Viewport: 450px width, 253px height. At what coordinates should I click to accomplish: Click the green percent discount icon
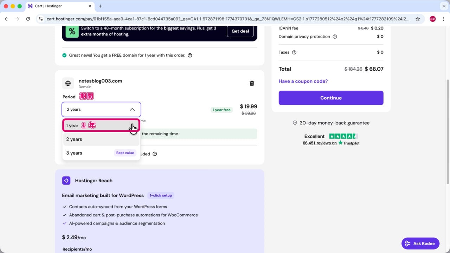(72, 32)
